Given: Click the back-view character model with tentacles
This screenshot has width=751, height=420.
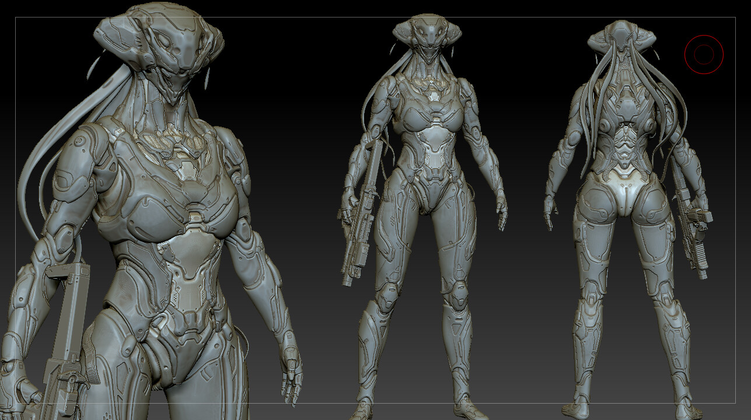Looking at the screenshot, I should (x=628, y=219).
